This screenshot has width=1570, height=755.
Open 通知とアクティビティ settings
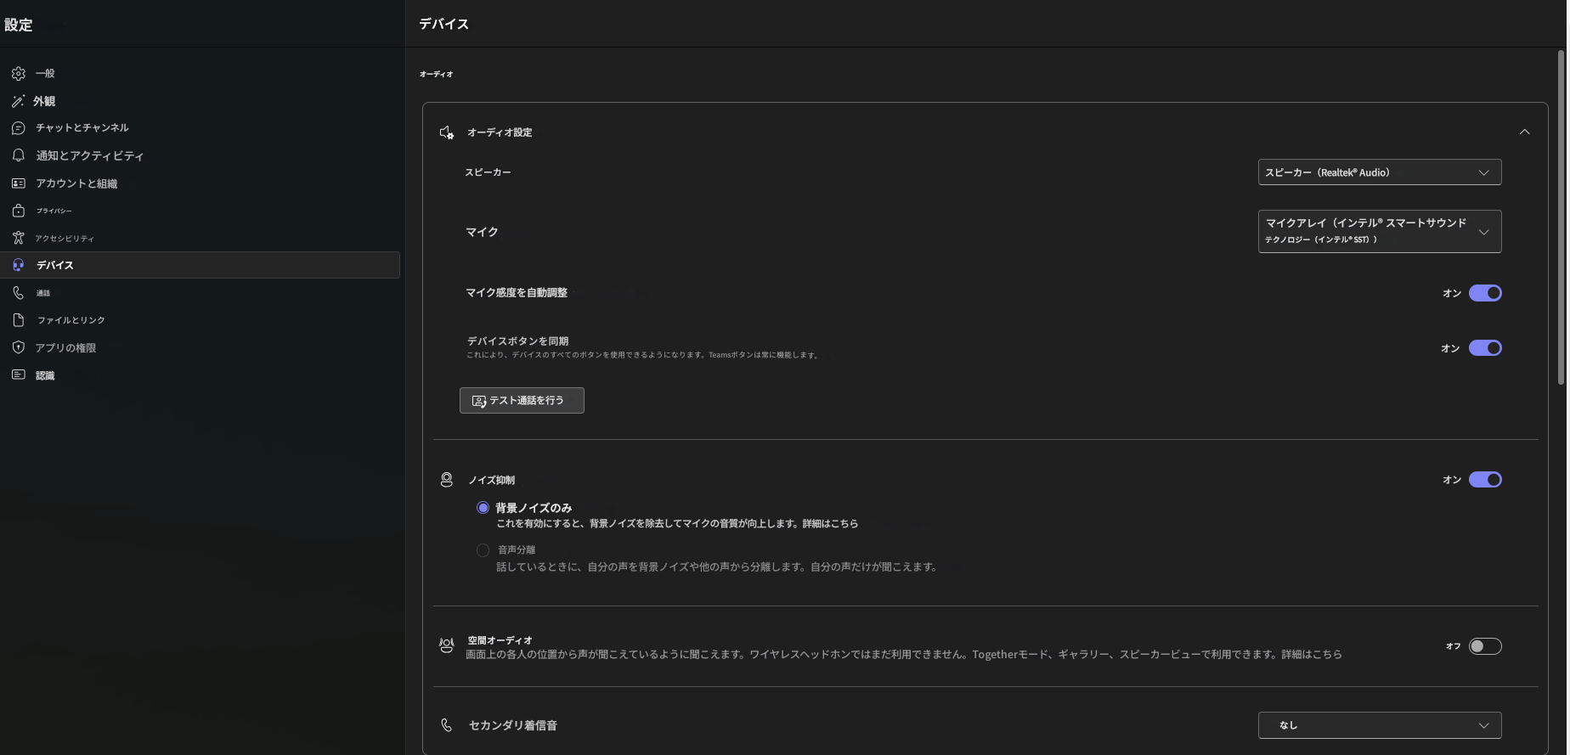[200, 155]
